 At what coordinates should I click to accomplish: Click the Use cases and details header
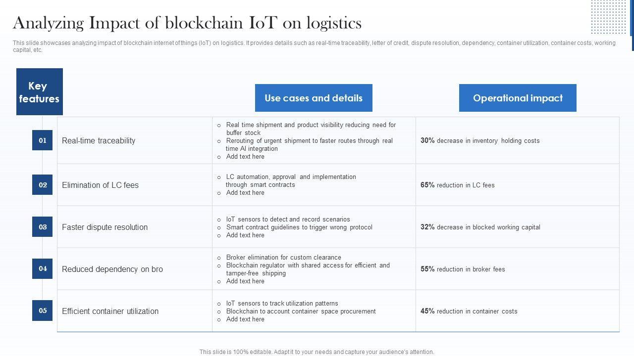point(314,98)
